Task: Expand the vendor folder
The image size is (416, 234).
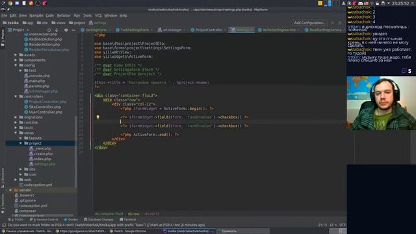Action: click(10, 190)
